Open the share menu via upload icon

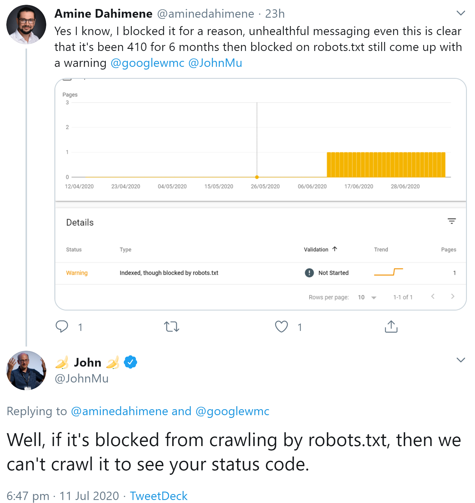[391, 326]
